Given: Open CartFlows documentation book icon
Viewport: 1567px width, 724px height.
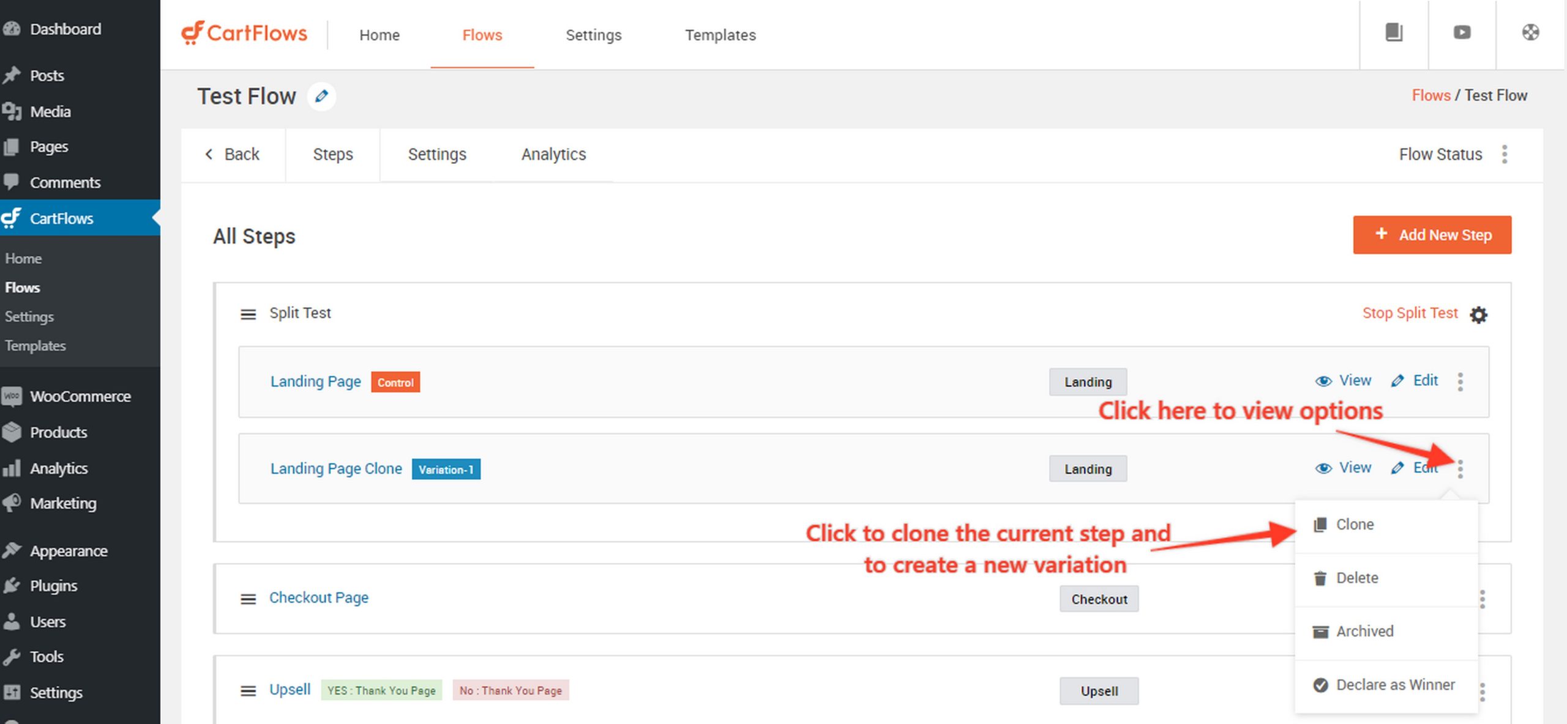Looking at the screenshot, I should (1394, 33).
